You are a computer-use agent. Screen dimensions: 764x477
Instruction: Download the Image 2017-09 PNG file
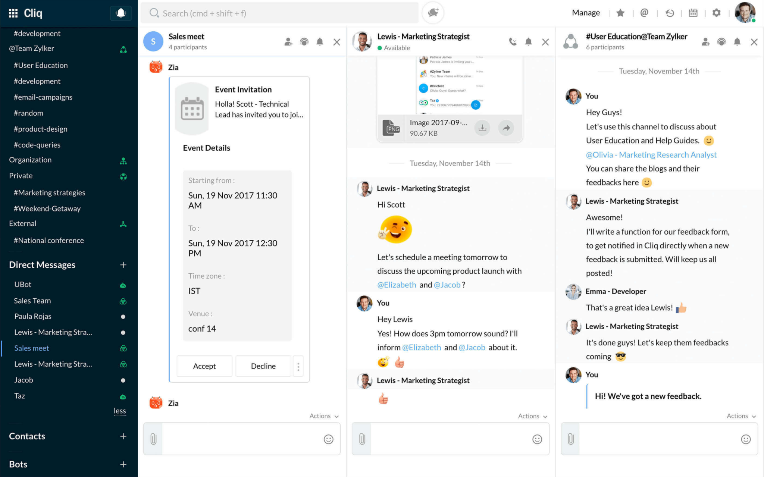click(x=482, y=128)
